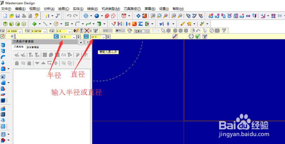Click the Redo arrow icon

click(75, 16)
